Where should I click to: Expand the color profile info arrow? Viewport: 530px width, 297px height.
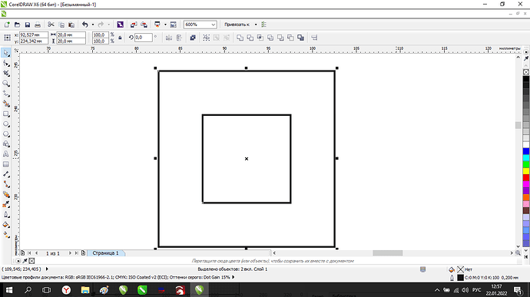(234, 277)
